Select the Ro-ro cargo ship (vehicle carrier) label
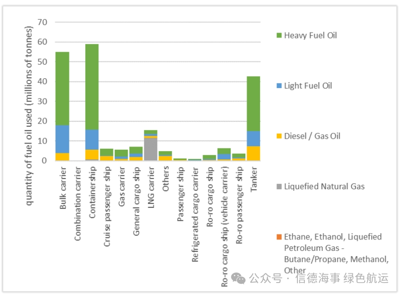The width and height of the screenshot is (401, 294). pos(225,226)
